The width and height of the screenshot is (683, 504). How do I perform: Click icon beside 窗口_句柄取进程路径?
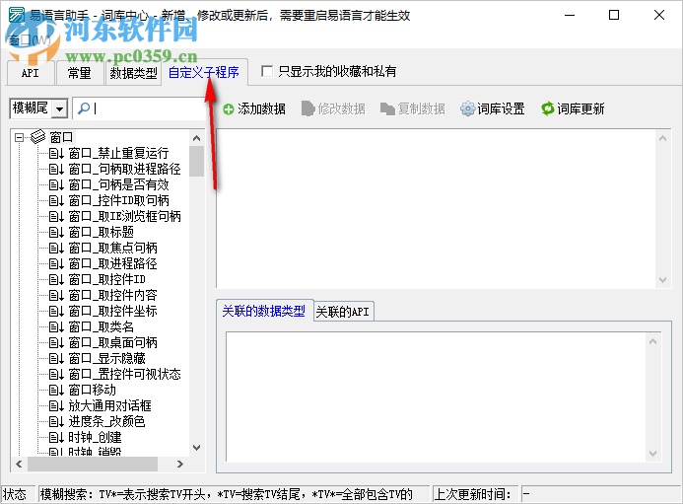point(56,170)
